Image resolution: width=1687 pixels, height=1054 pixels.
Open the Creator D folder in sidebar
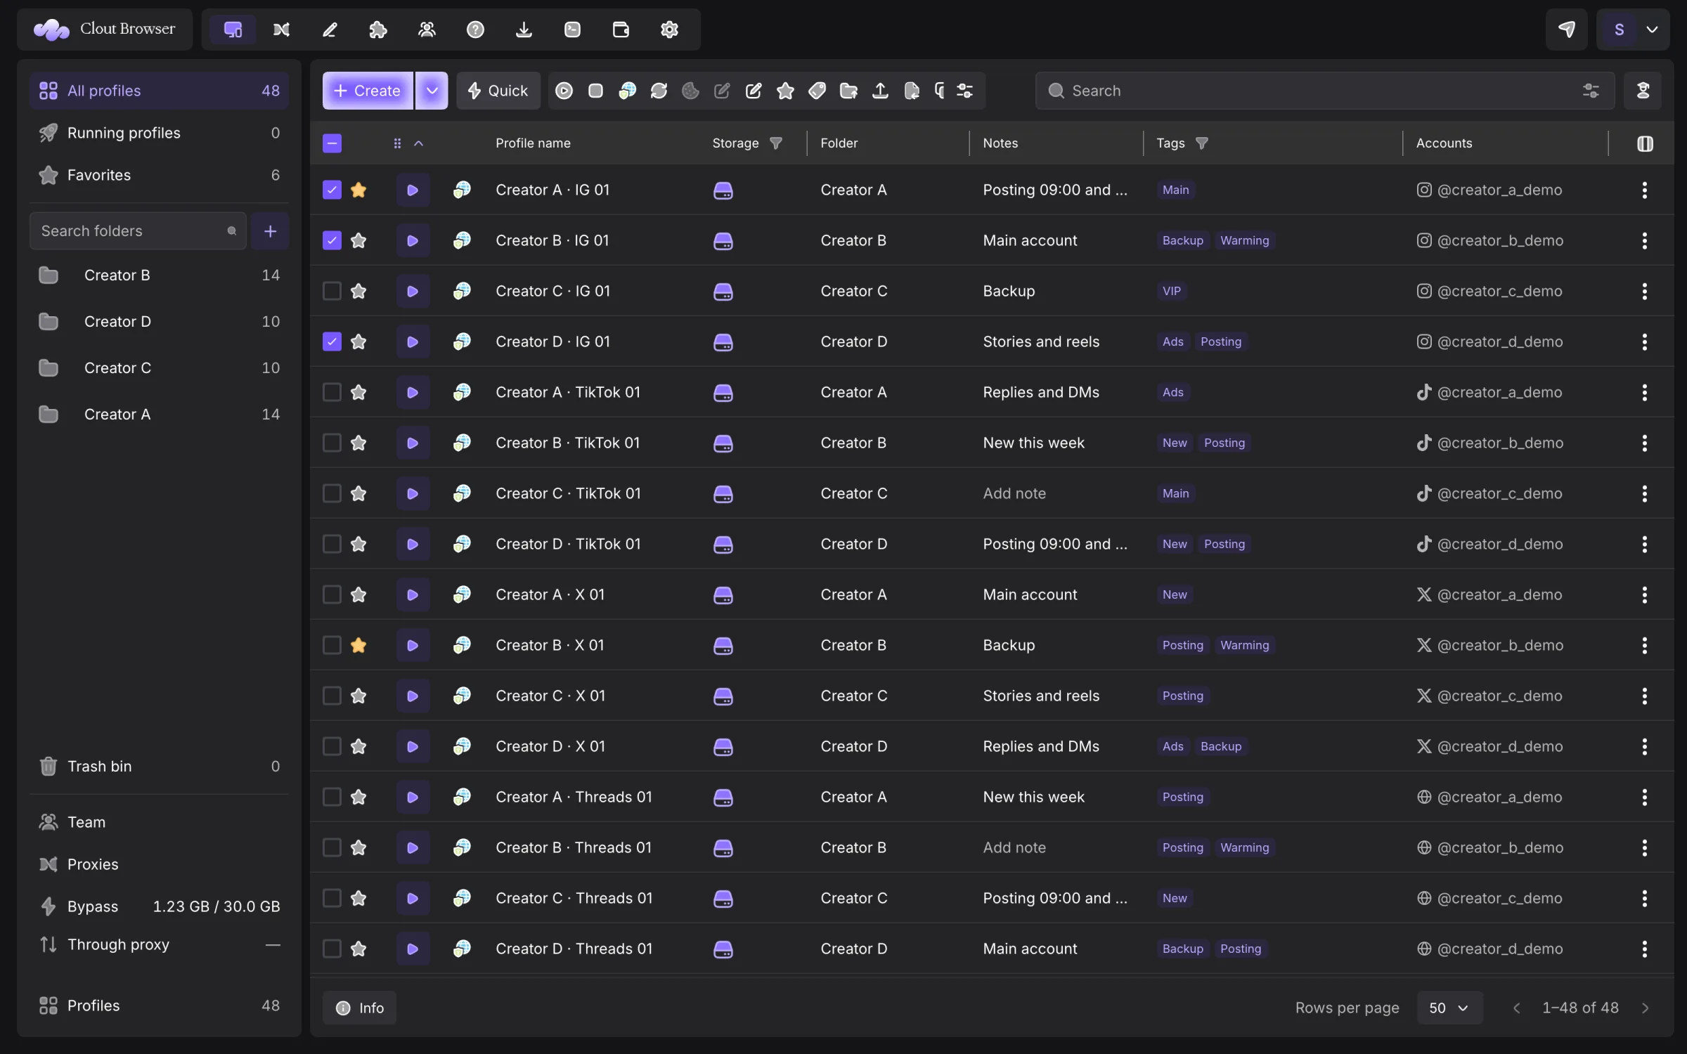(160, 322)
